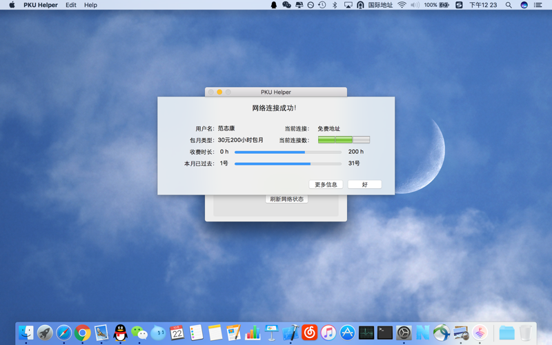This screenshot has width=552, height=345.
Task: Open the 国际地址 status menu
Action: pyautogui.click(x=380, y=5)
